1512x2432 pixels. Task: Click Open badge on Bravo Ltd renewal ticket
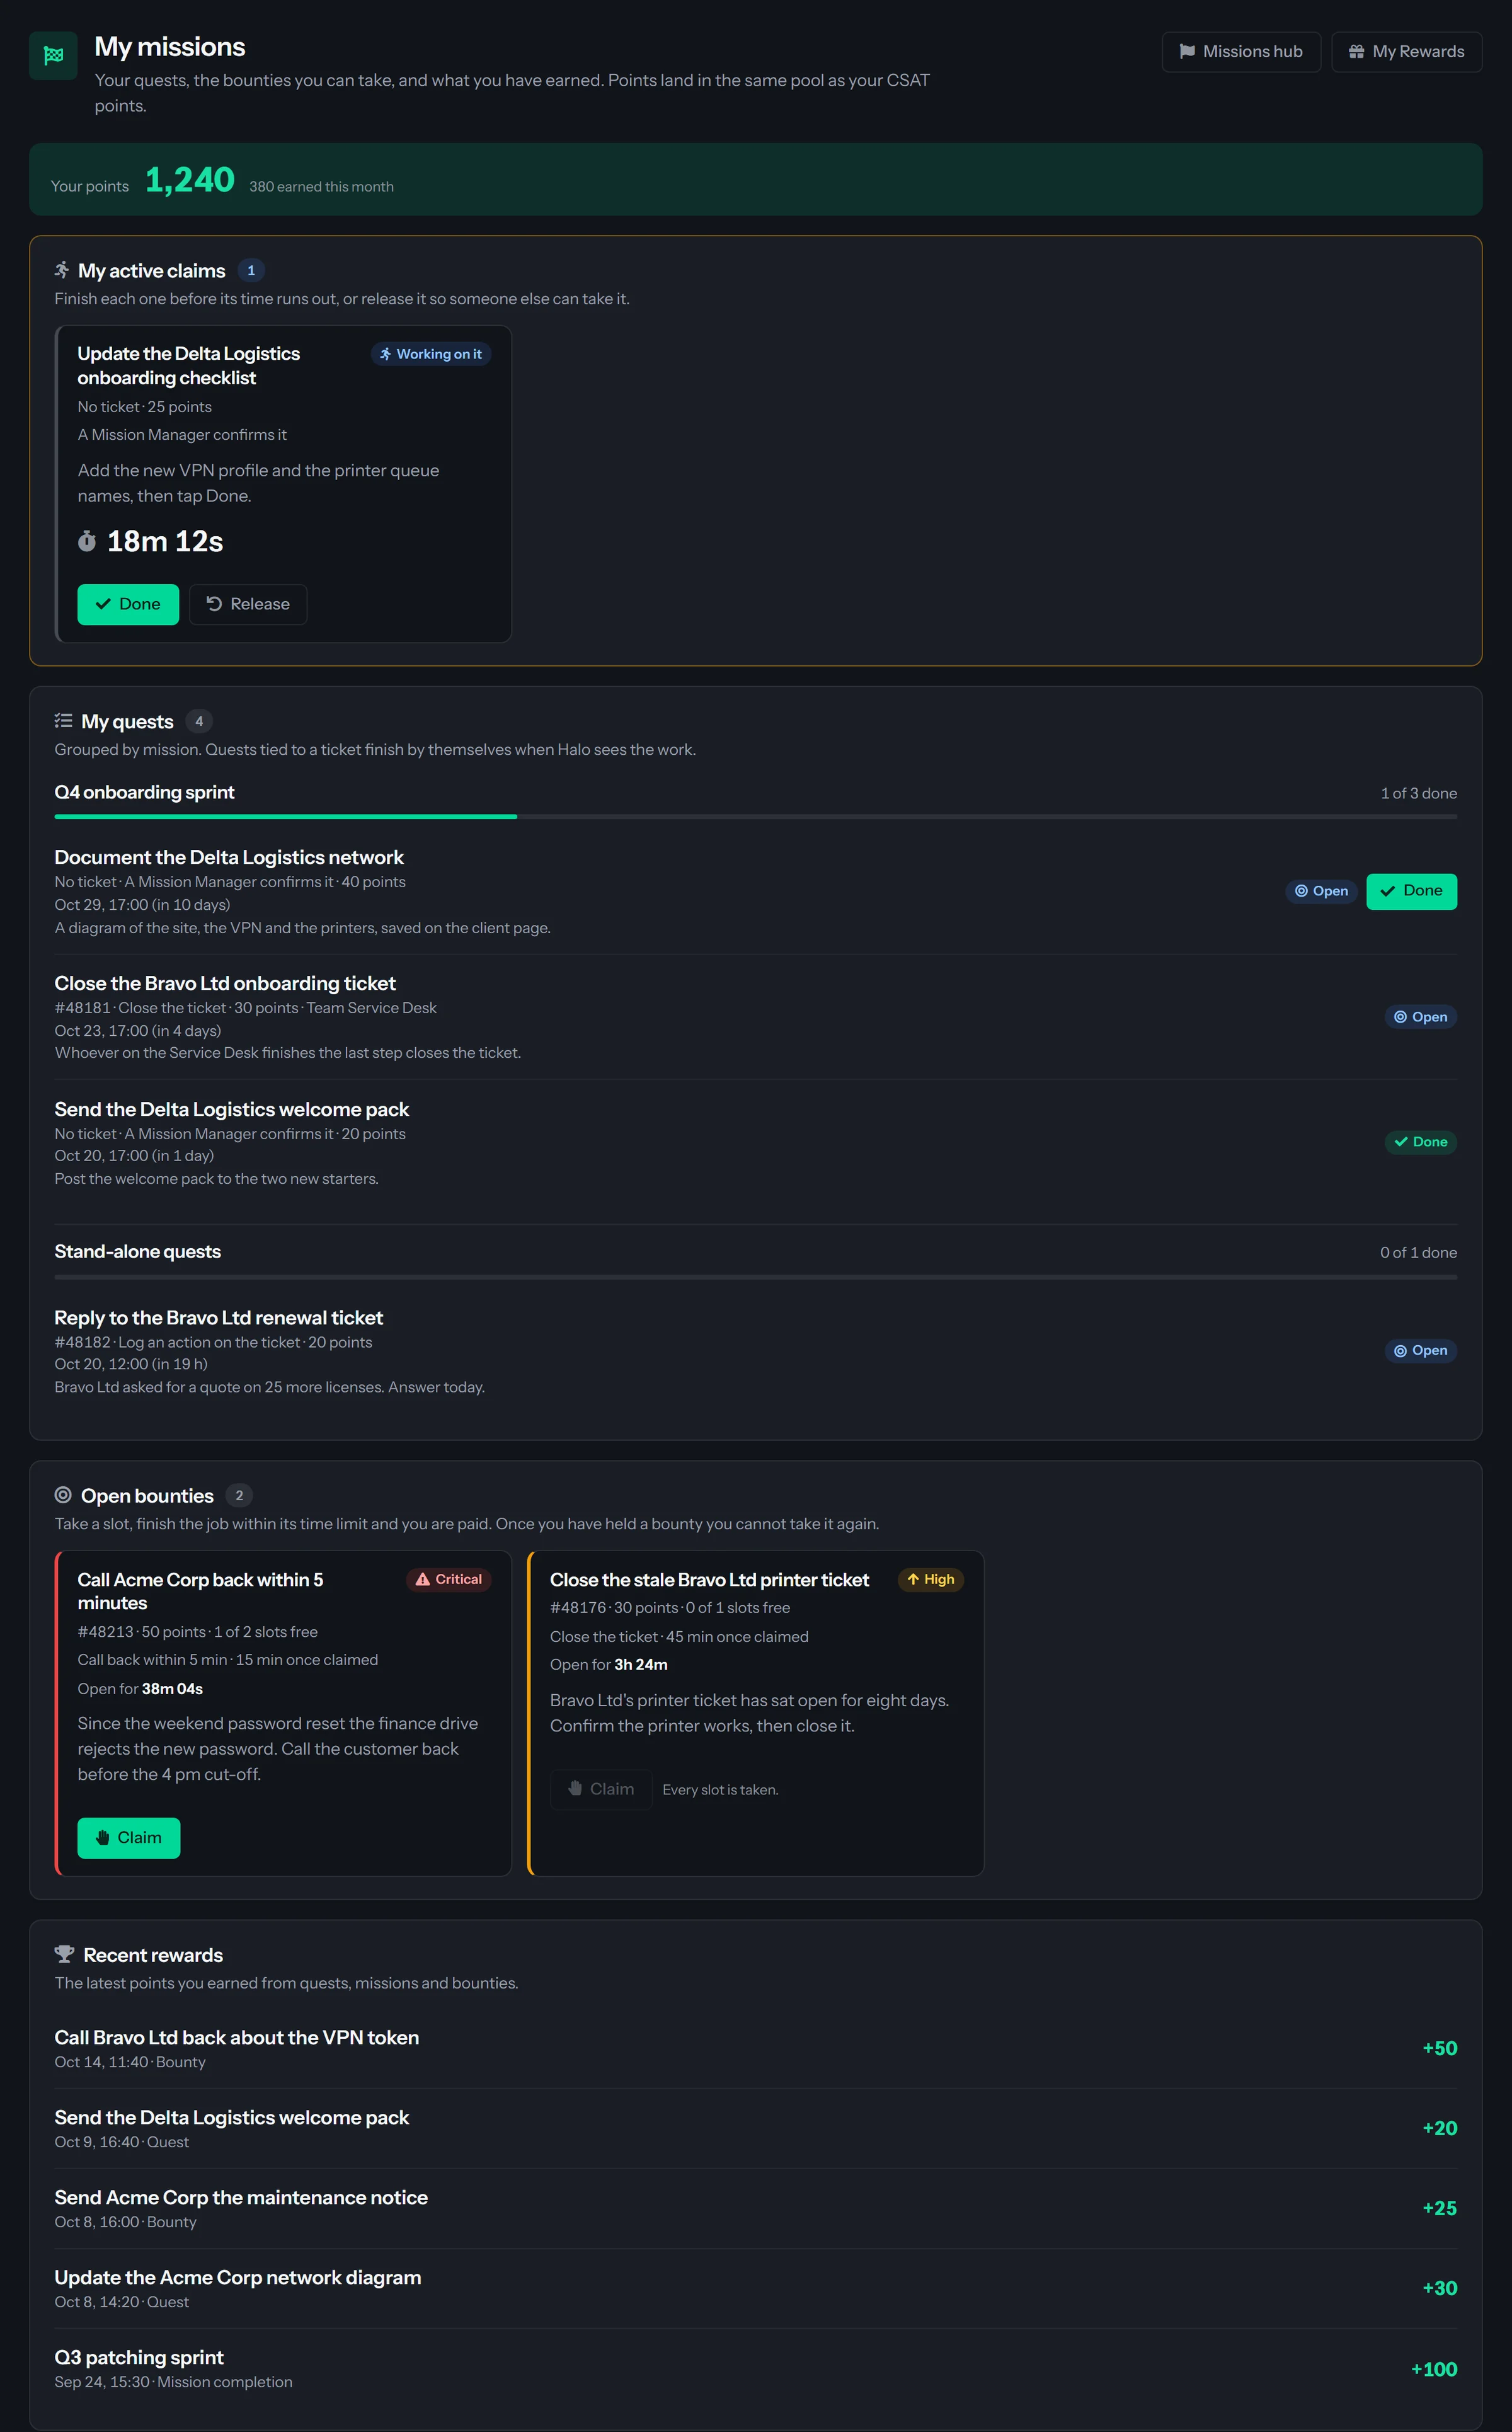point(1420,1351)
